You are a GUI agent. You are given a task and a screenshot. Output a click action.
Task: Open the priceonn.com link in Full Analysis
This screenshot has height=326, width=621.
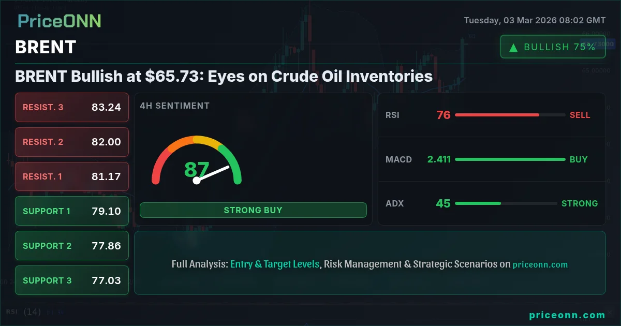point(540,264)
